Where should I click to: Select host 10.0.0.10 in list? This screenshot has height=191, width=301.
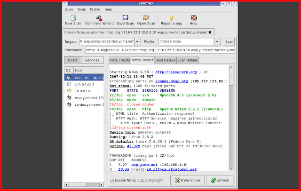pos(84,91)
